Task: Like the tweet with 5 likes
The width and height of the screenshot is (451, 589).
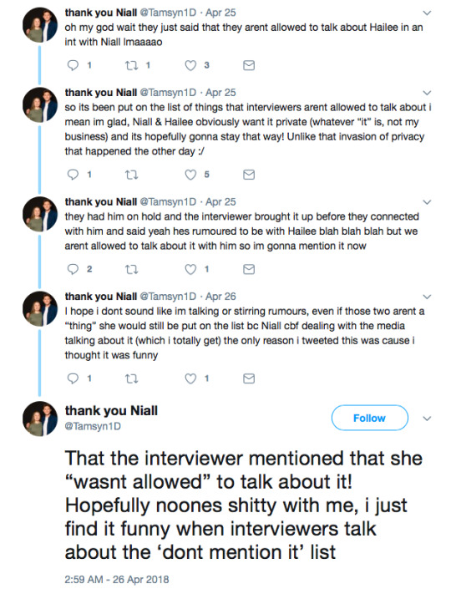Action: (x=190, y=175)
